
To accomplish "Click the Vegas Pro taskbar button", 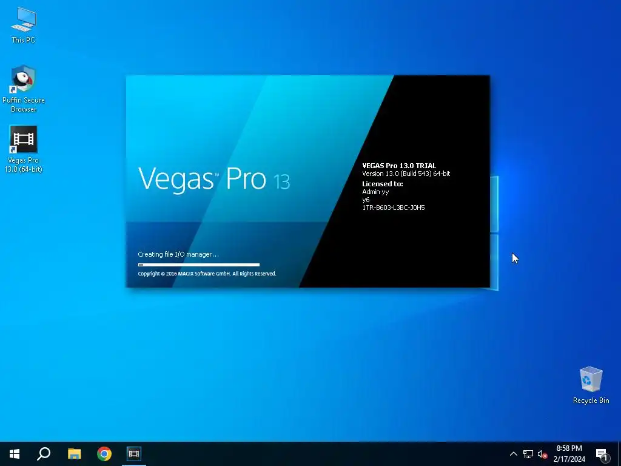I will pyautogui.click(x=134, y=454).
